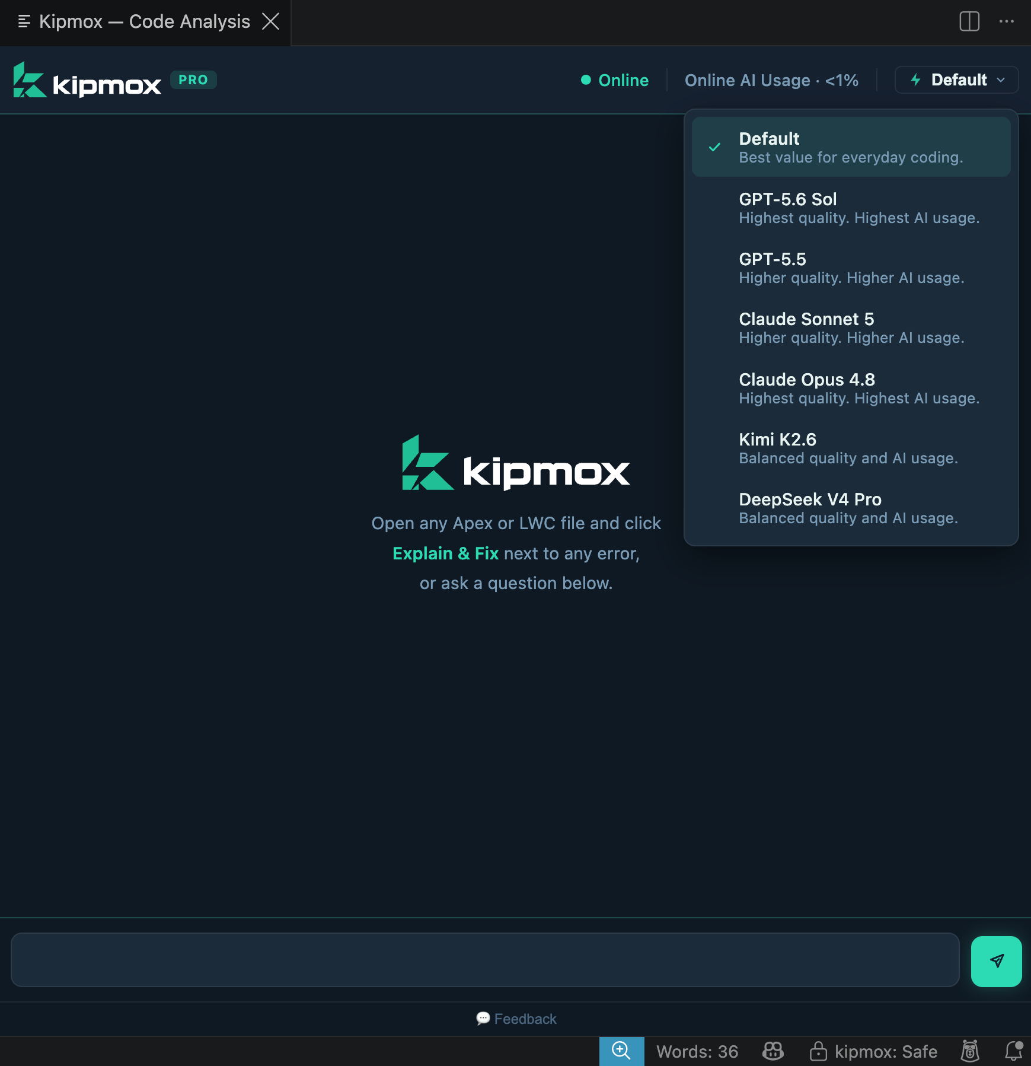1031x1066 pixels.
Task: Click the Explain & Fix highlighted text
Action: [x=445, y=553]
